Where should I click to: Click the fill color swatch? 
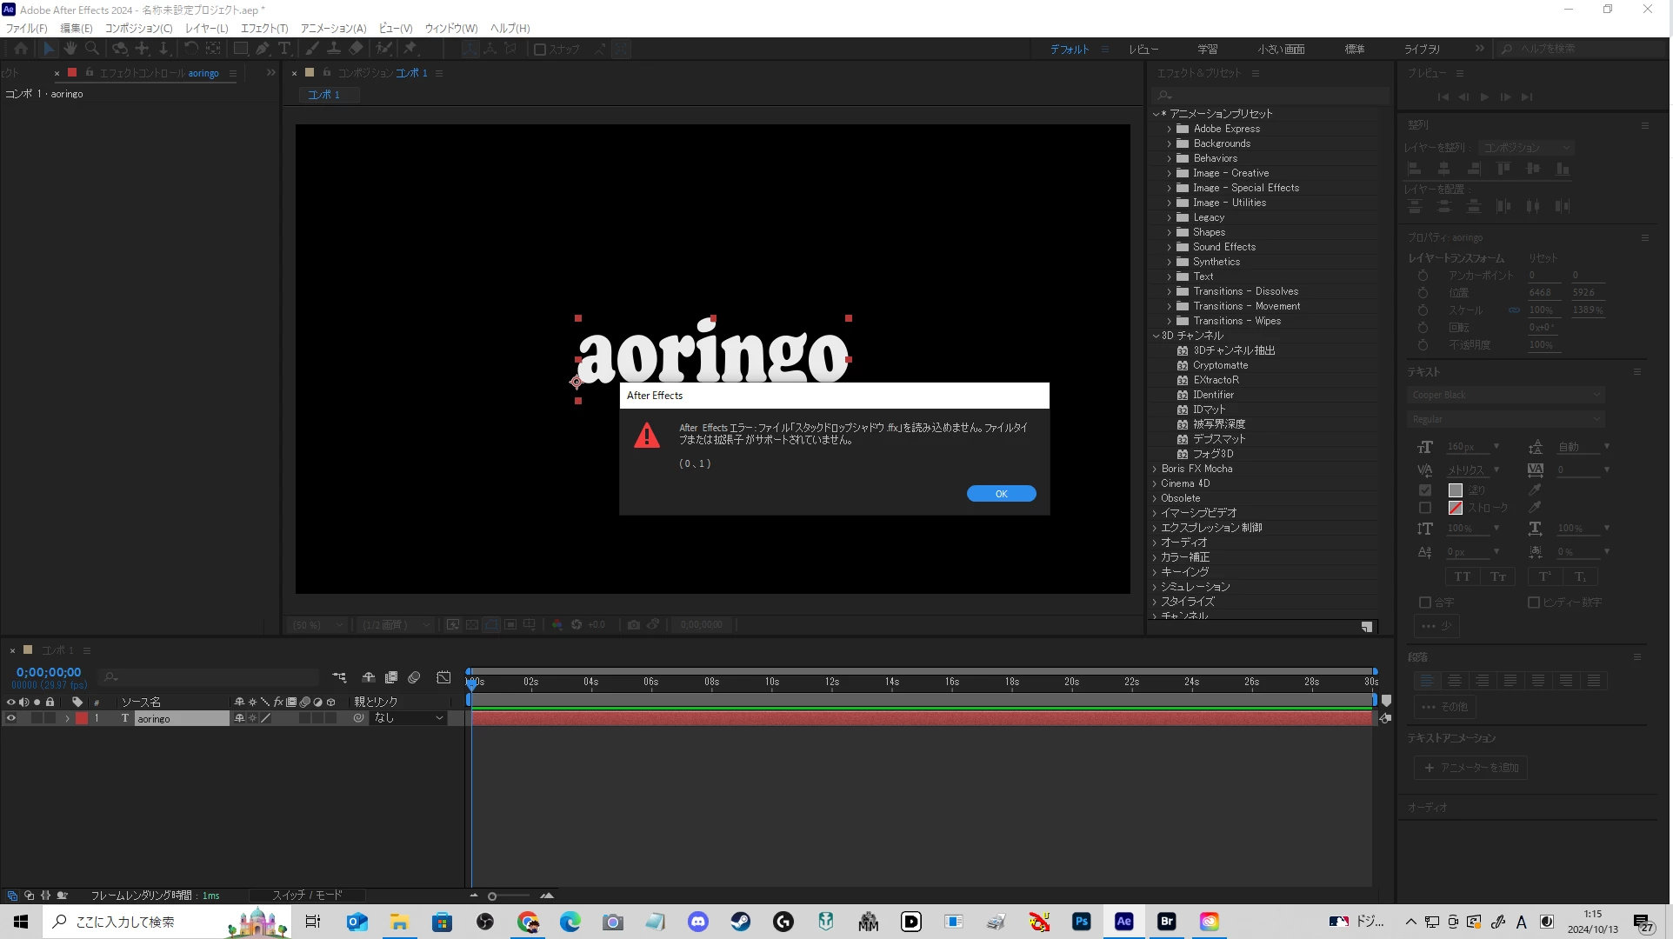point(1456,490)
